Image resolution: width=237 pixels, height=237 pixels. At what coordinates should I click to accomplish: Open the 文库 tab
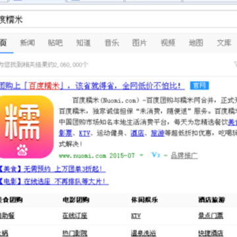pyautogui.click(x=224, y=43)
